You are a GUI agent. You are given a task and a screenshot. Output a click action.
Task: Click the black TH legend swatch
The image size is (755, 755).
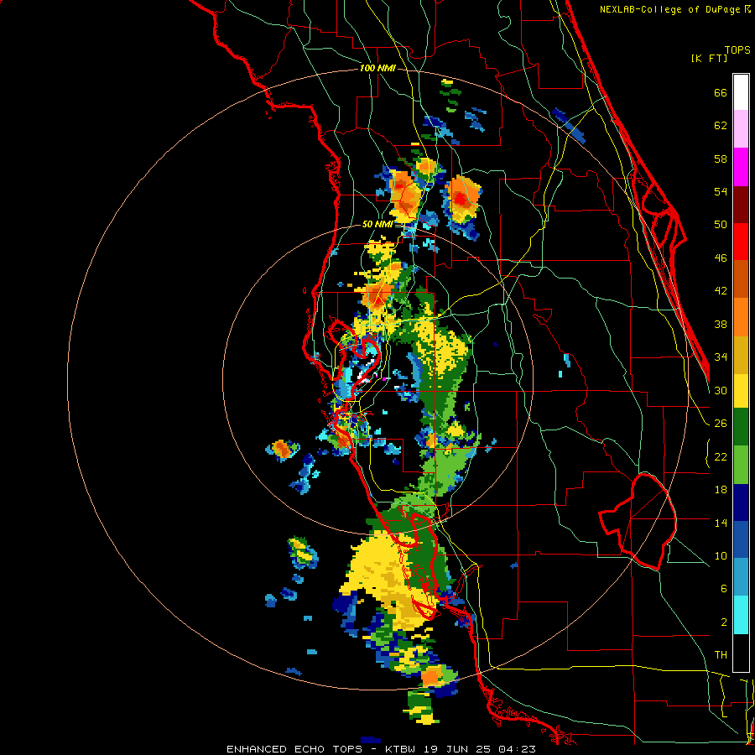click(741, 652)
